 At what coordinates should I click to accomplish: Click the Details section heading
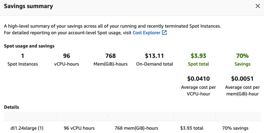coord(11,107)
